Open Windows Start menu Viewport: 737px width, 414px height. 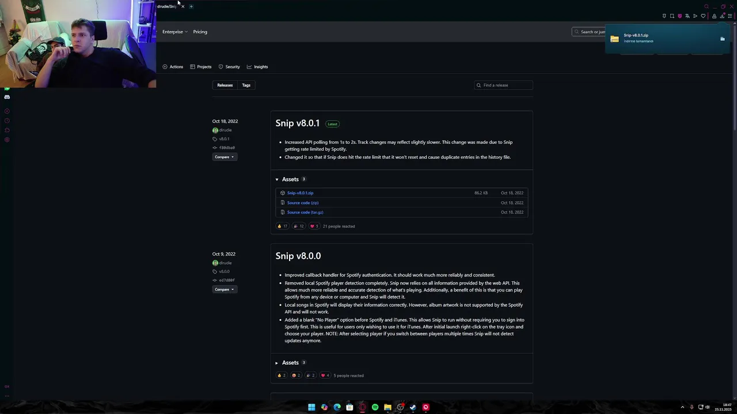pos(311,407)
